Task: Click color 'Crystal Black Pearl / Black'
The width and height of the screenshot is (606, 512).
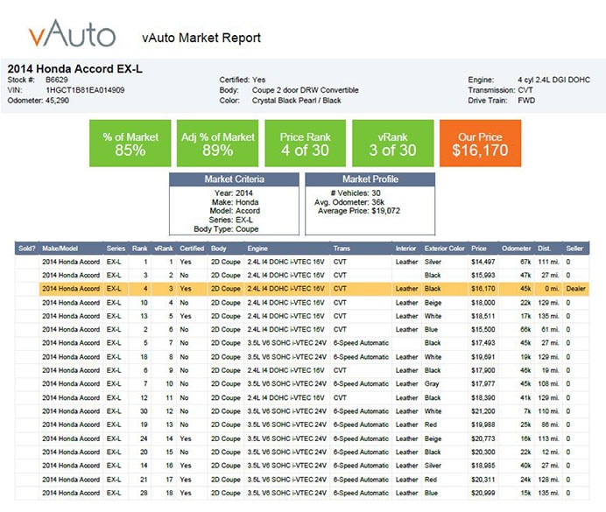Action: coord(296,101)
